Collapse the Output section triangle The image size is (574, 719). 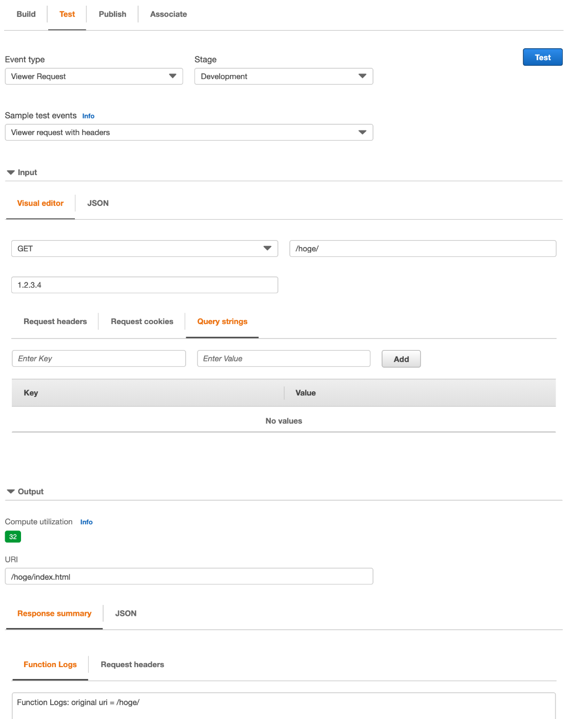[11, 491]
